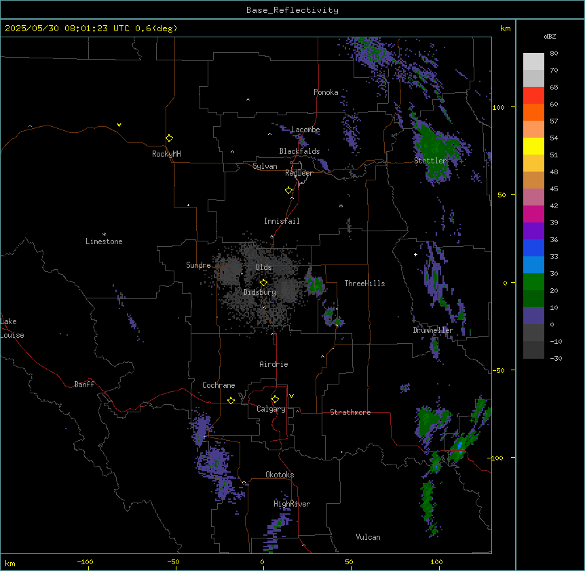Click the Cochrane town label

click(219, 385)
